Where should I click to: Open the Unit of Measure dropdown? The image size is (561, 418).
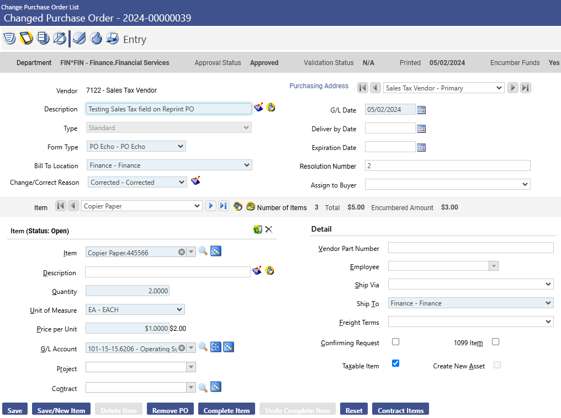tap(135, 309)
